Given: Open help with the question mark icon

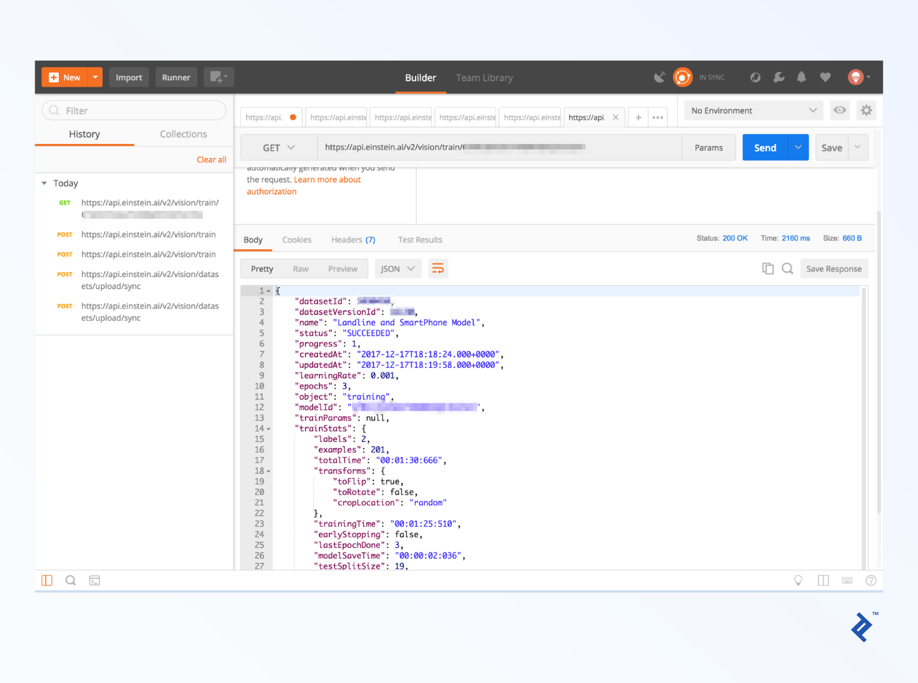Looking at the screenshot, I should [871, 580].
